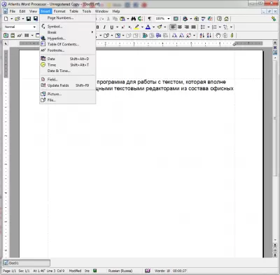
Task: Open the Normal style dropdown
Action: point(34,27)
